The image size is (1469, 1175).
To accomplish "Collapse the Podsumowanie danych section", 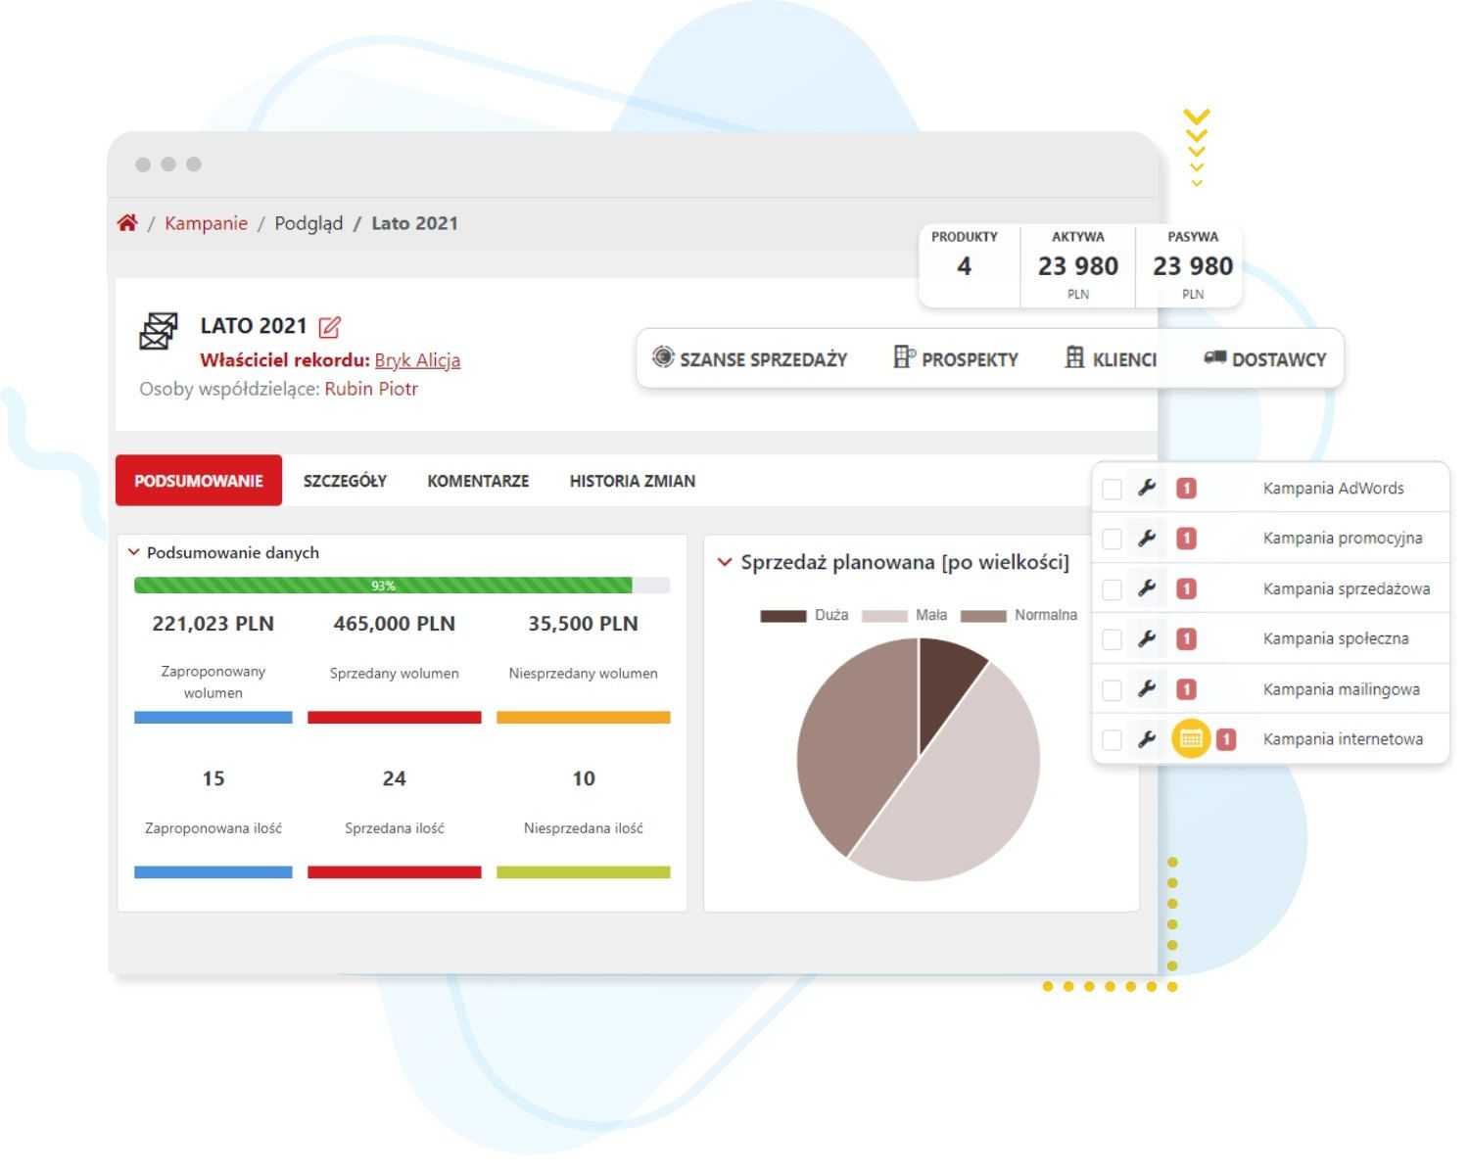I will (134, 552).
